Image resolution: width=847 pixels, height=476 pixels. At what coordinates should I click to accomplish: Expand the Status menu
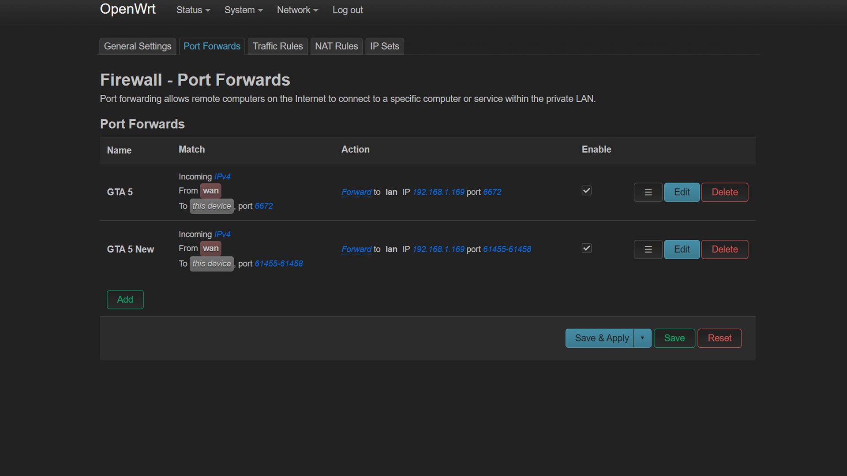(193, 10)
